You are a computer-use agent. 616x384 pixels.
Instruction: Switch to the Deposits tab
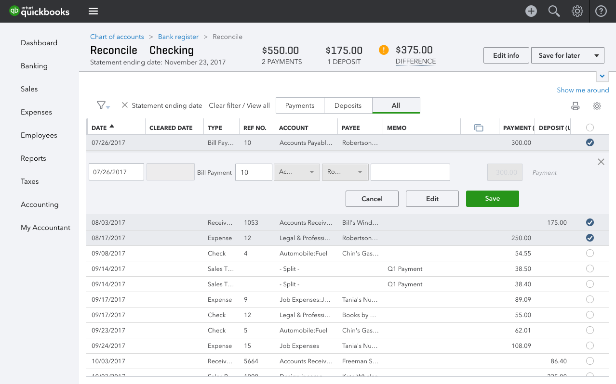348,105
